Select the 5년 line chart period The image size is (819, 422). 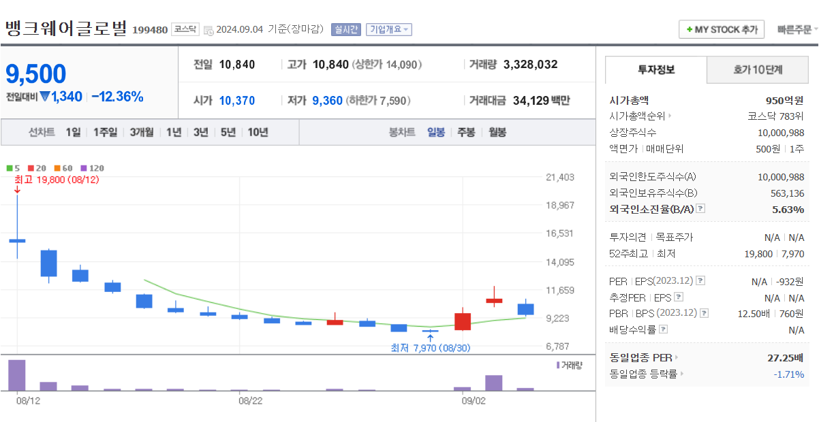pyautogui.click(x=228, y=132)
